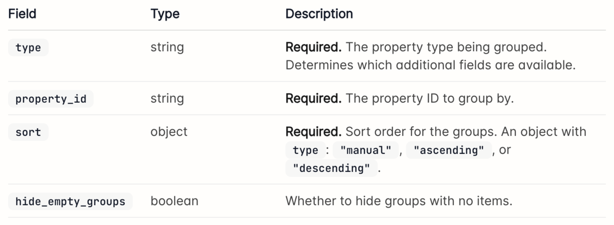Select the hide_empty_groups field code tag

coord(71,201)
